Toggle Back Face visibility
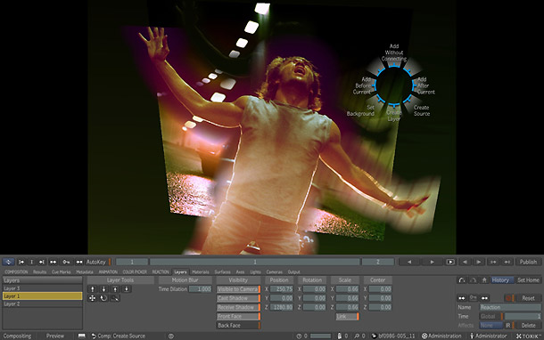Viewport: 544px width, 340px height. click(238, 325)
